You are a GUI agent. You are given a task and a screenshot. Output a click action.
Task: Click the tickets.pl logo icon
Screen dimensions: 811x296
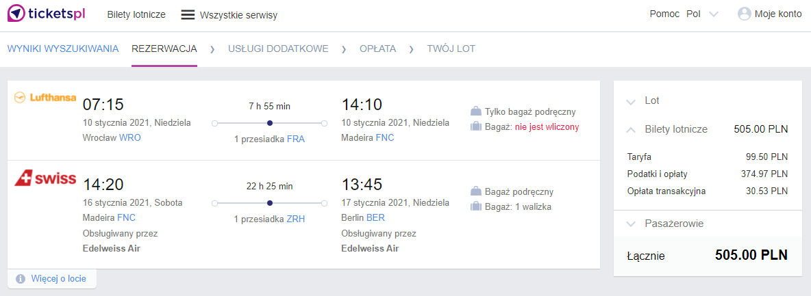[16, 14]
